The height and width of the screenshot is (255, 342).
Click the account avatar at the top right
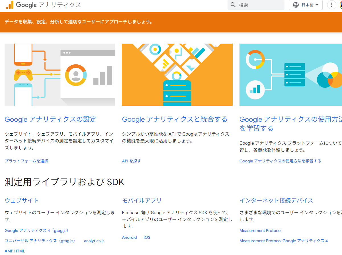pyautogui.click(x=341, y=5)
